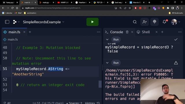Viewport: 185px width, 104px height.
Task: Click line number 51 in gutter
Action: pyautogui.click(x=5, y=69)
